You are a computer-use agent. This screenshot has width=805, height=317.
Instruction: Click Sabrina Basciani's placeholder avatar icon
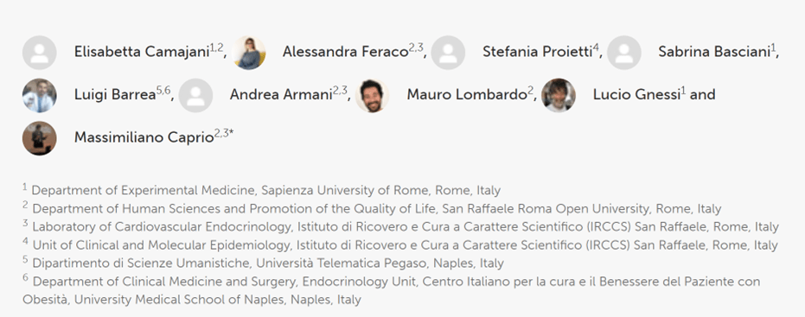pyautogui.click(x=624, y=53)
